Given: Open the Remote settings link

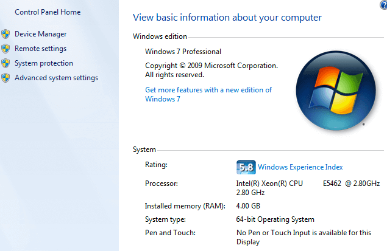Looking at the screenshot, I should 41,49.
